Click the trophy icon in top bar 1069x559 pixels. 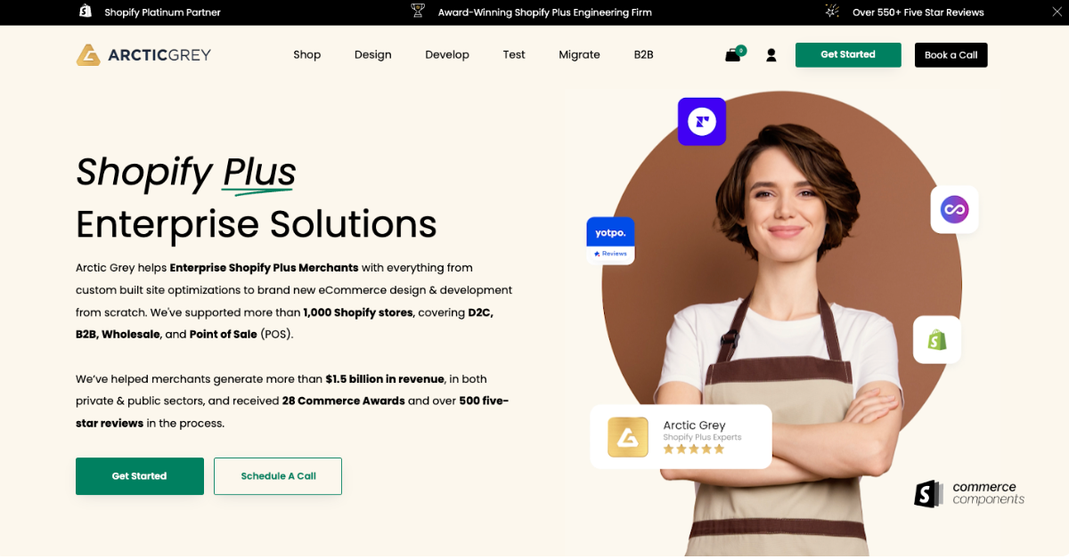pos(418,12)
